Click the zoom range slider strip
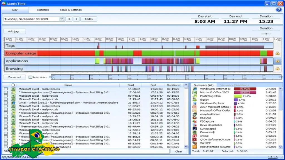This screenshot has height=160, width=285. click(x=166, y=77)
